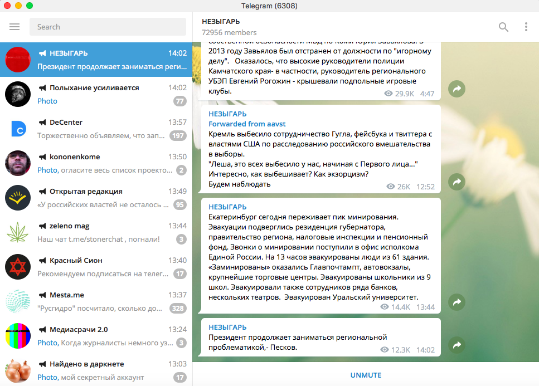Select the Найдено в даркнете chat name
The width and height of the screenshot is (539, 386).
pos(86,364)
